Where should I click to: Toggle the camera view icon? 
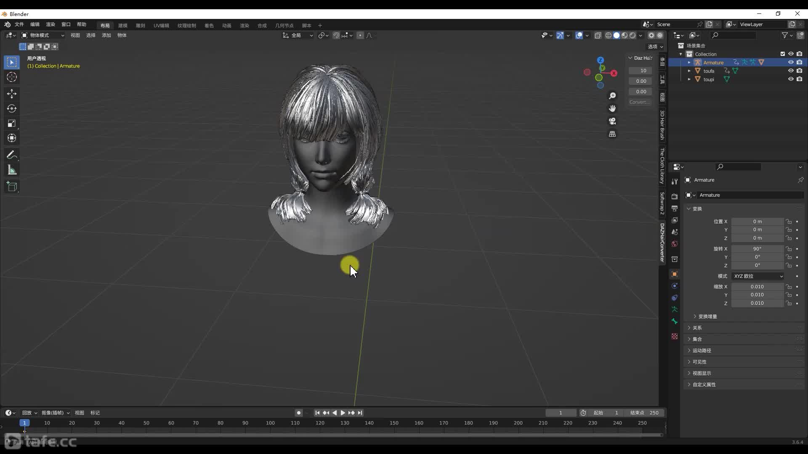point(612,121)
